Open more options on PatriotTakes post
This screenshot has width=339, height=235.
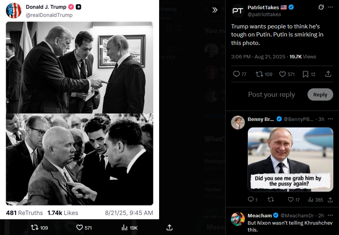point(330,7)
